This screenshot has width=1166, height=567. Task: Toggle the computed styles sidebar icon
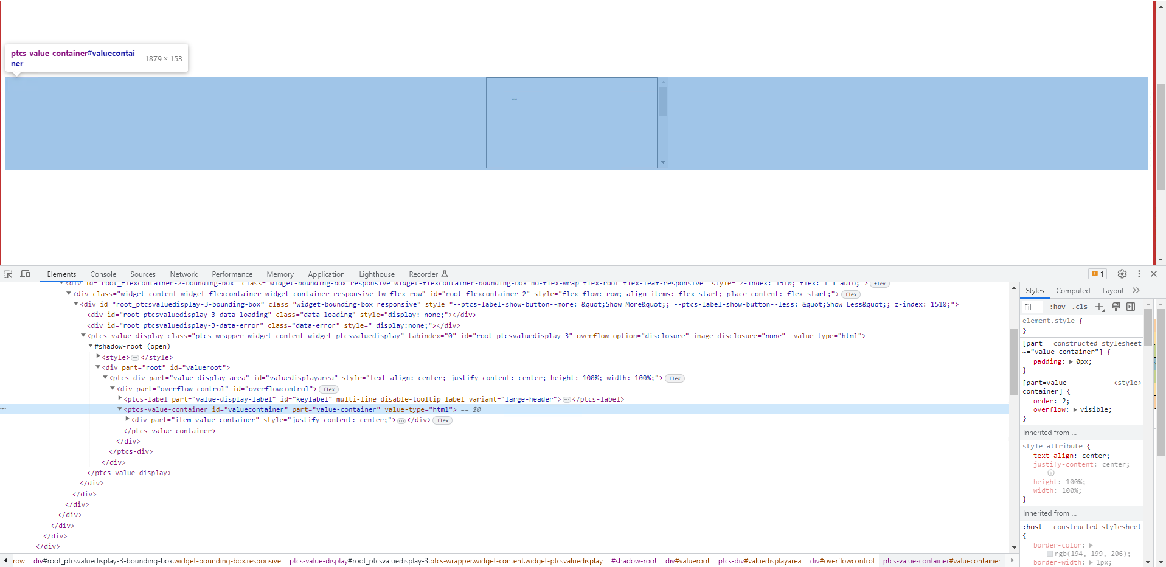click(x=1131, y=307)
